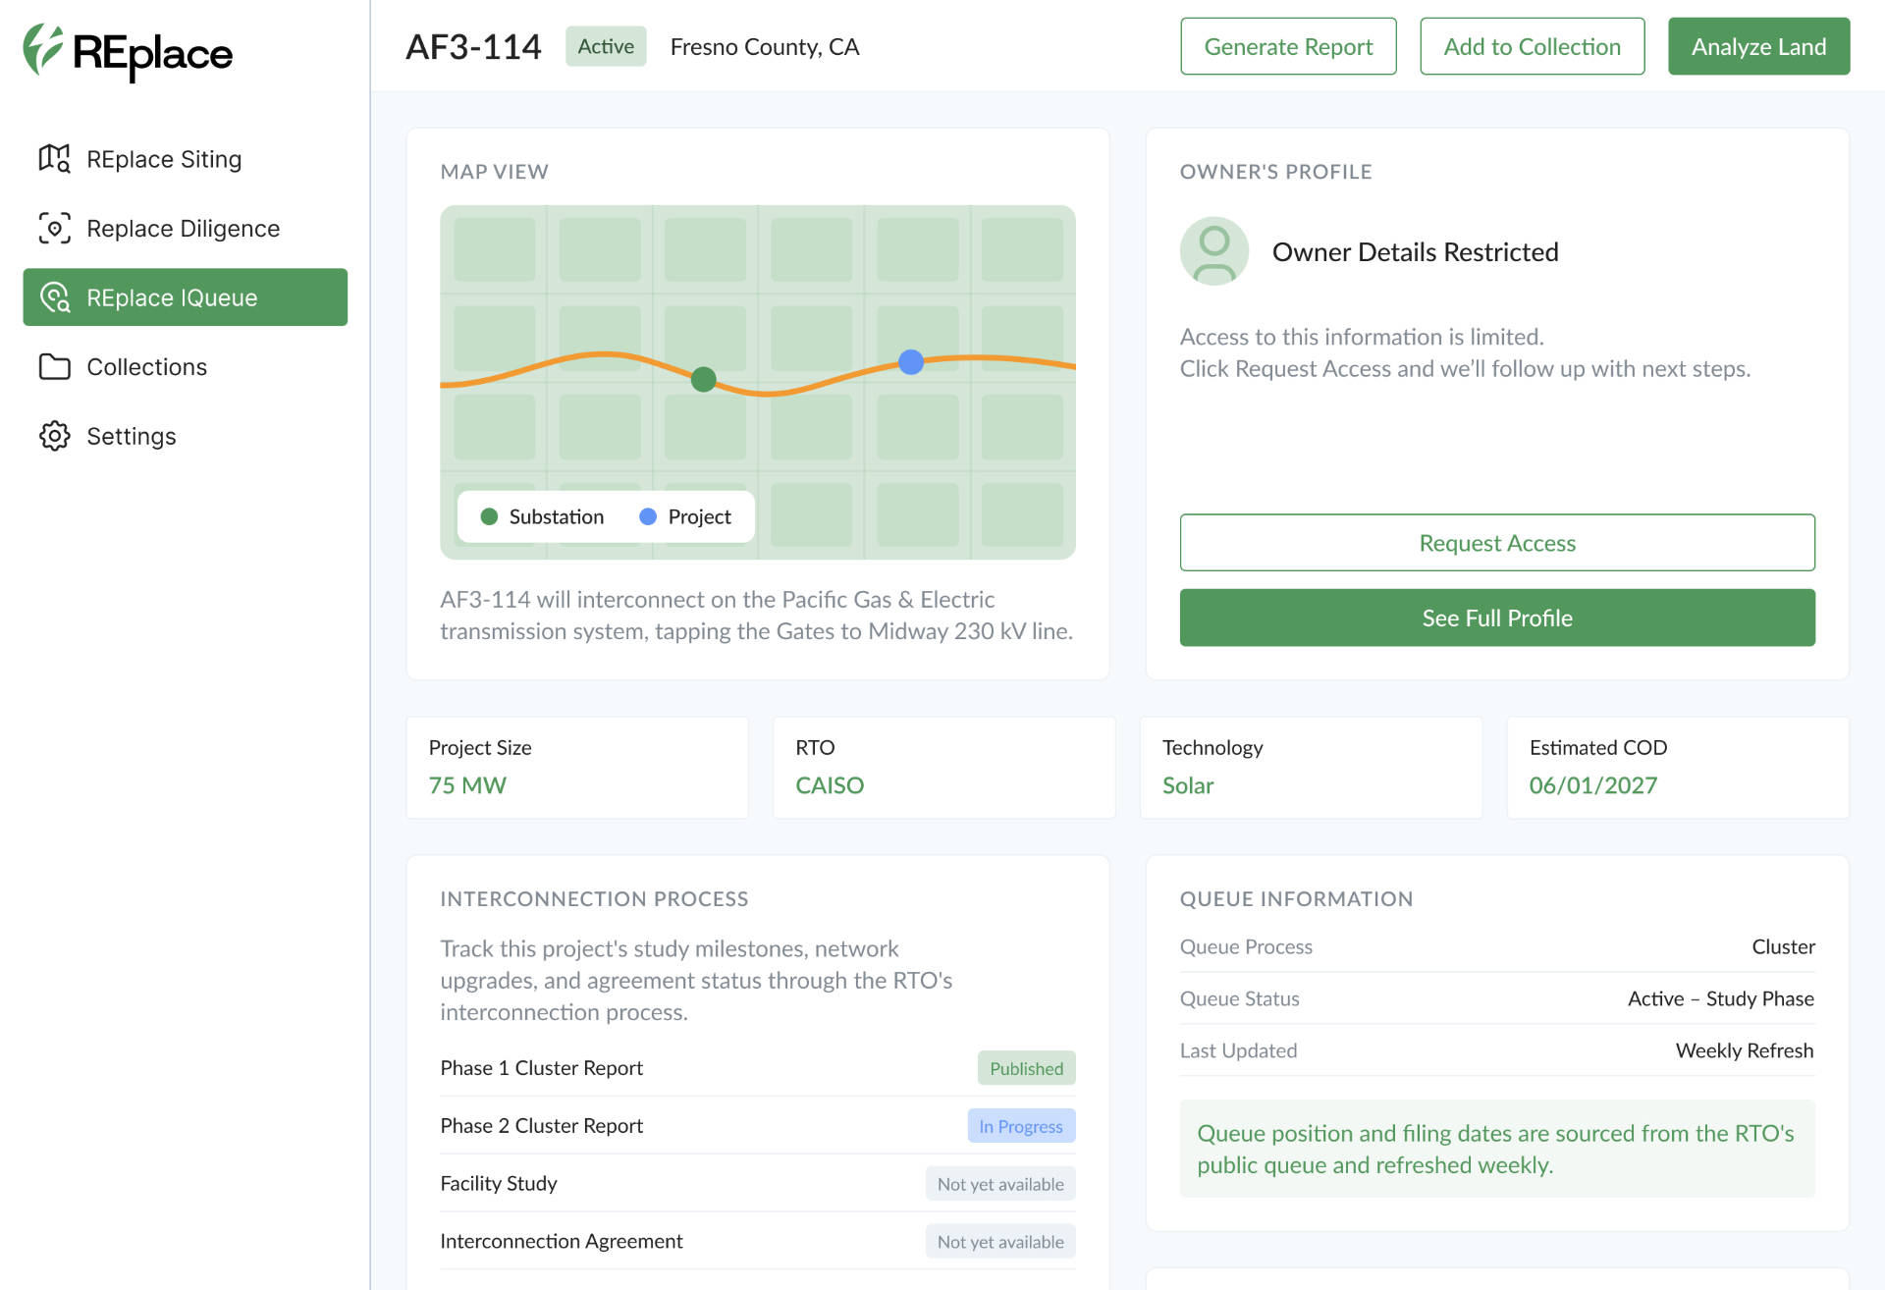Click the Replace Diligence scan icon
The width and height of the screenshot is (1885, 1290).
pyautogui.click(x=54, y=228)
